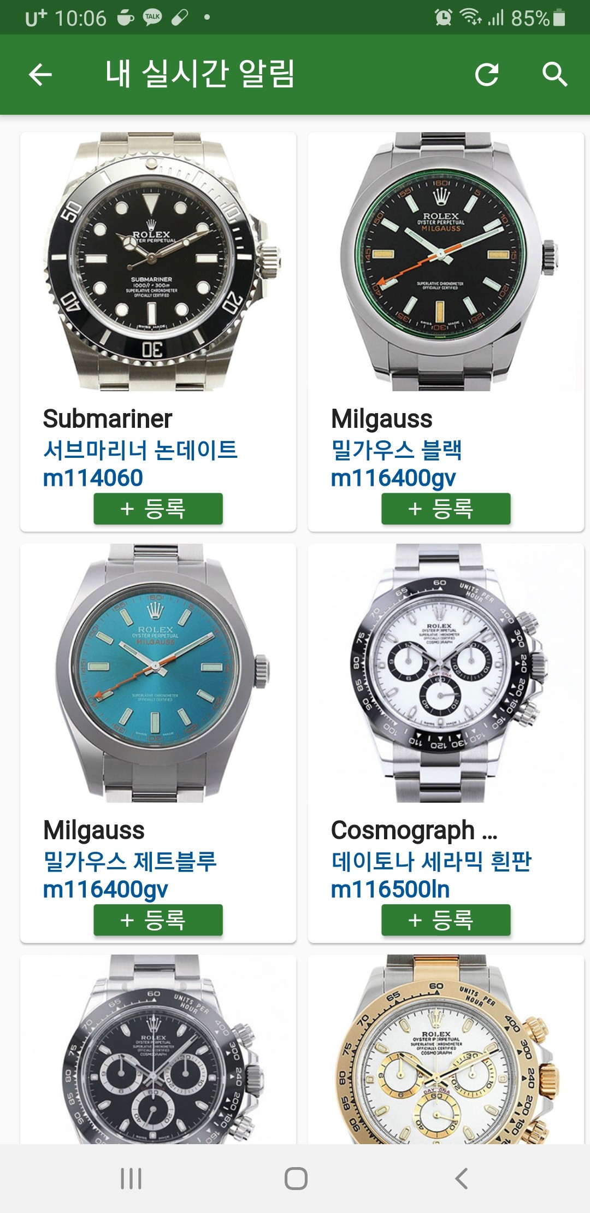Viewport: 590px width, 1213px height.
Task: Refresh the realtime alerts list
Action: point(486,74)
